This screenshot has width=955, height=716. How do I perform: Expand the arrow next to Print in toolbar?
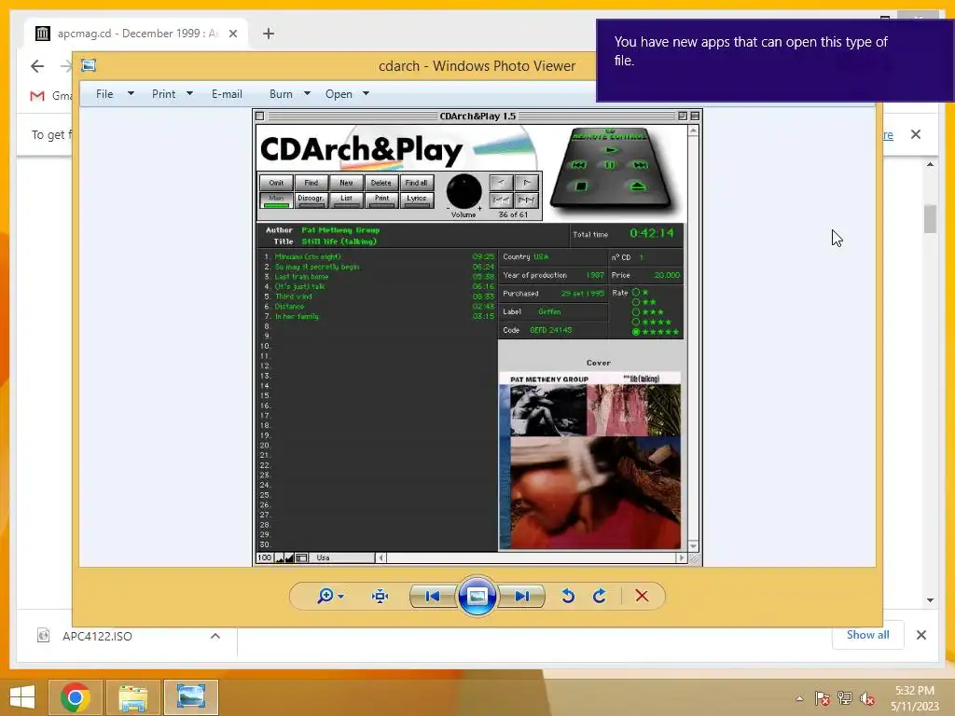pyautogui.click(x=189, y=94)
